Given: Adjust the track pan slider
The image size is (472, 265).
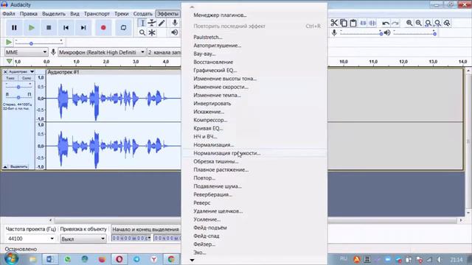Looking at the screenshot, I should point(18,97).
